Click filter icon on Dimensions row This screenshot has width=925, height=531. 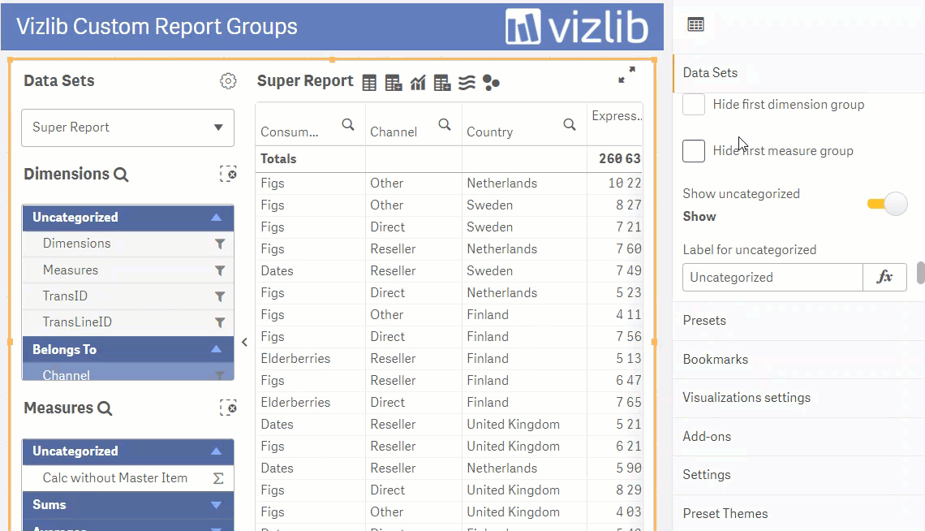(219, 244)
